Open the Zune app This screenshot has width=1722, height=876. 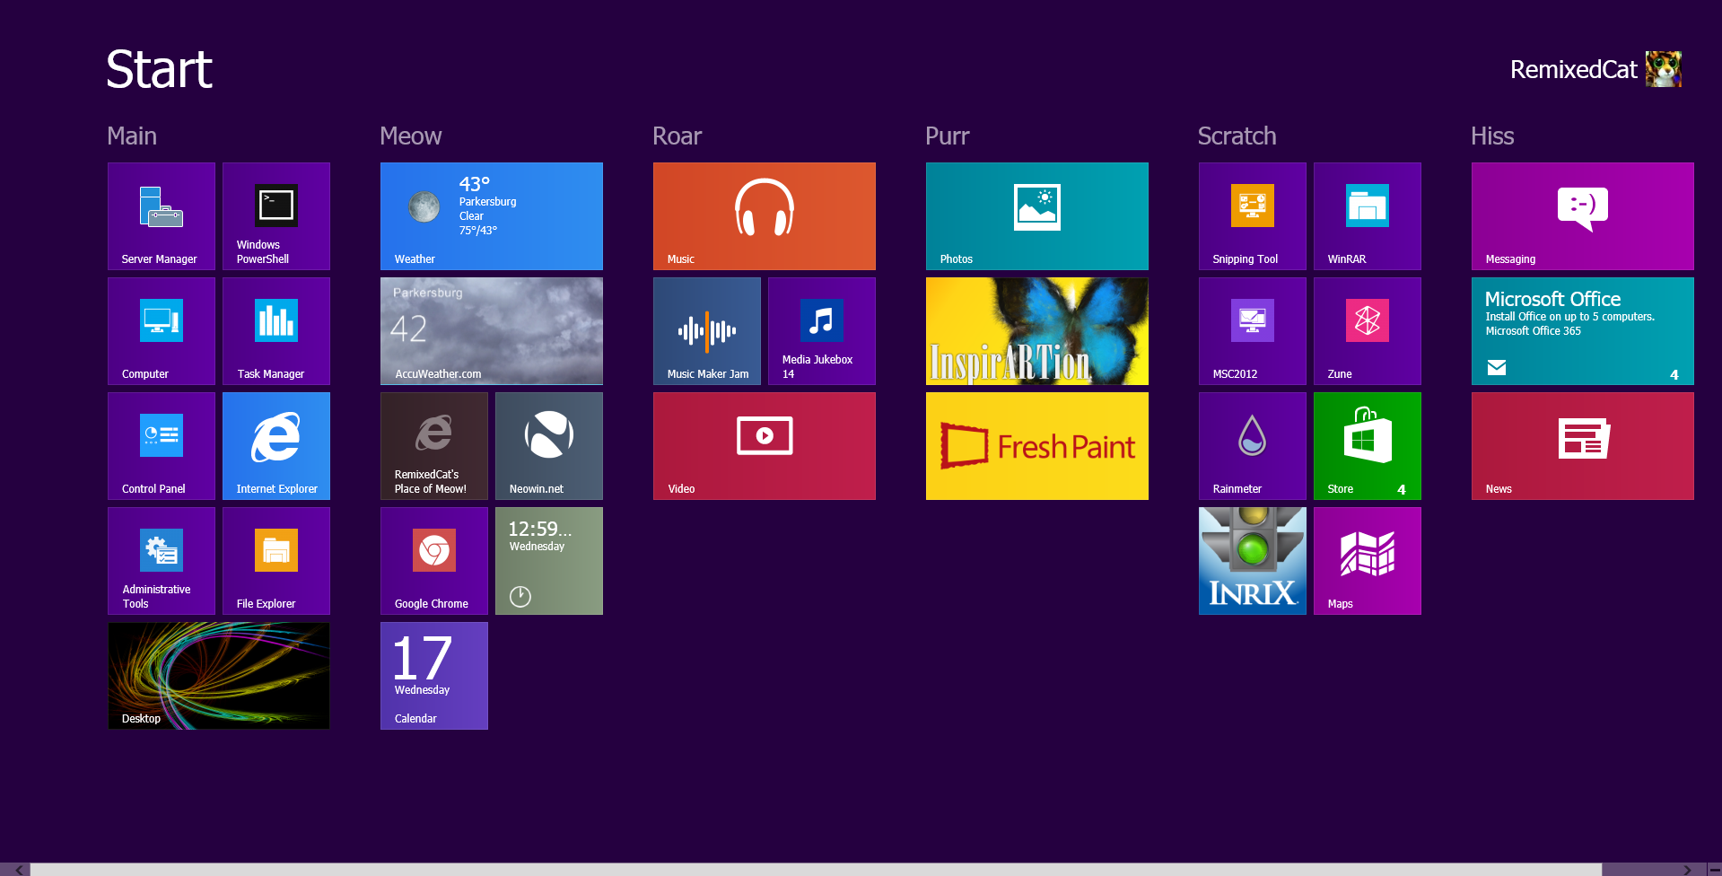click(x=1367, y=330)
